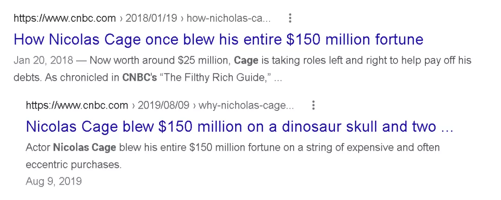Open 'How Nicolas Cage once blew his entire $150 million fortune'
501x200 pixels.
(x=218, y=39)
